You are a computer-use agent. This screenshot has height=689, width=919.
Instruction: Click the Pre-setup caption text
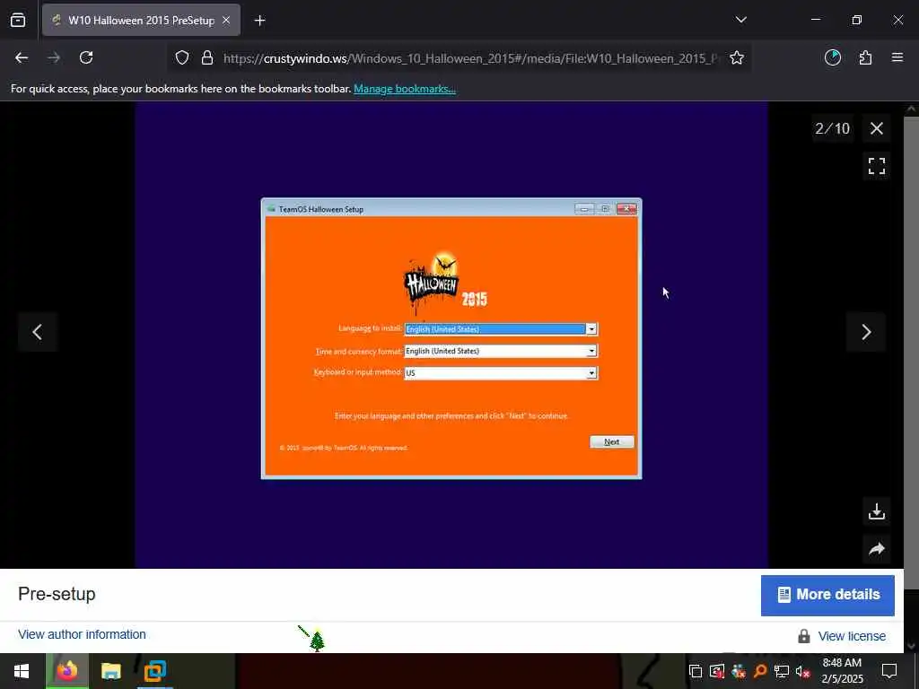[57, 594]
